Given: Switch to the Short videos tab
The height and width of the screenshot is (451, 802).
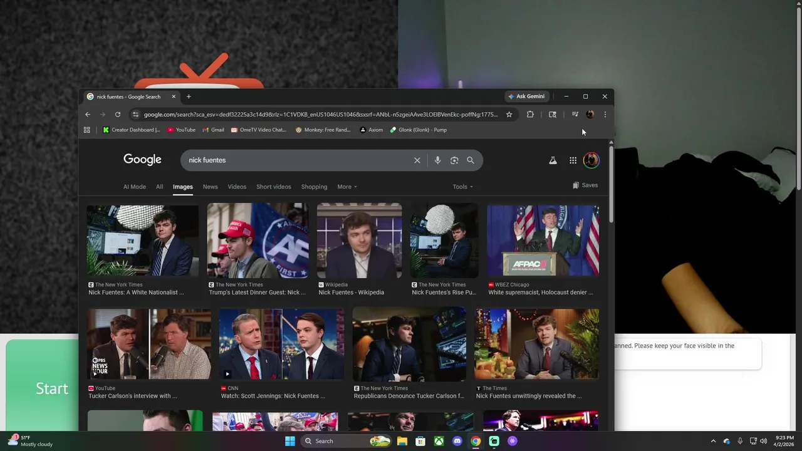Looking at the screenshot, I should click(x=273, y=187).
